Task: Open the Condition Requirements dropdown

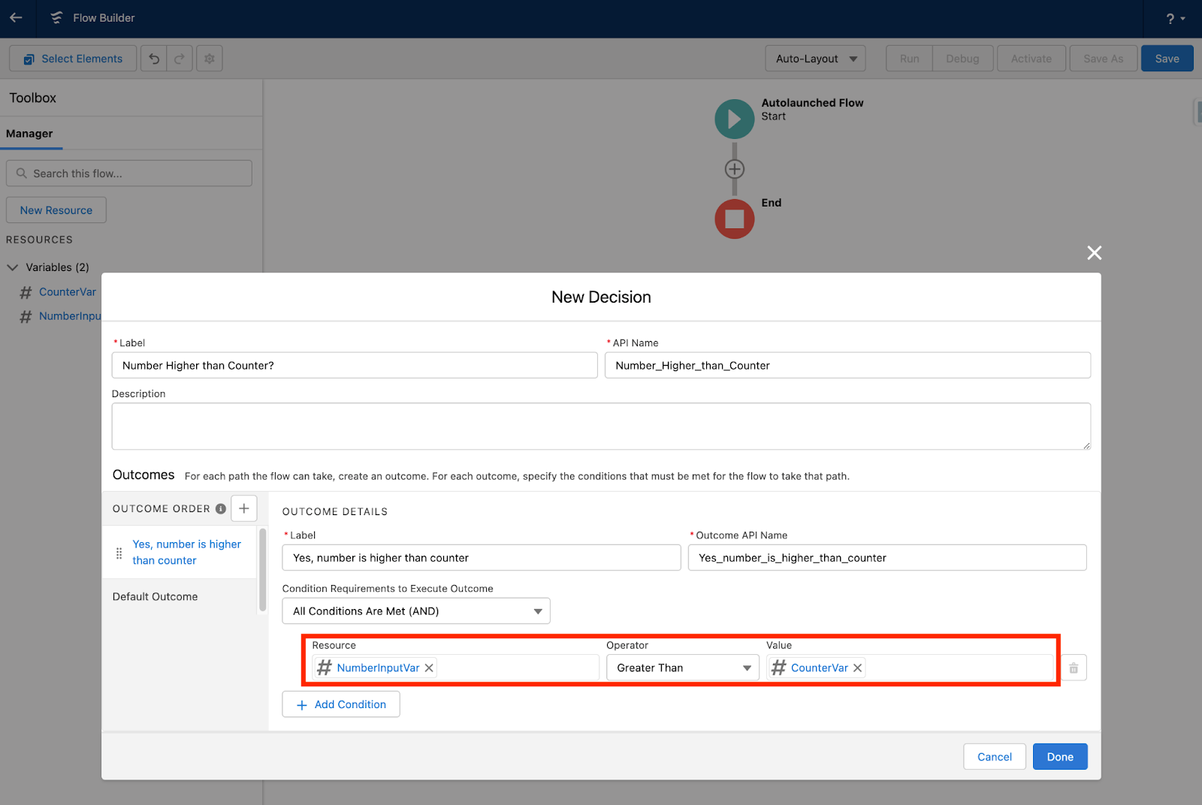Action: pyautogui.click(x=415, y=611)
